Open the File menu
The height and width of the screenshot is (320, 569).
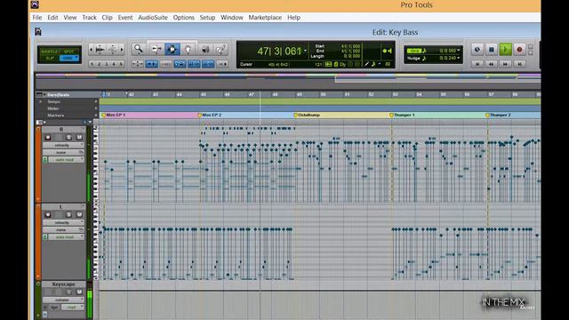37,18
